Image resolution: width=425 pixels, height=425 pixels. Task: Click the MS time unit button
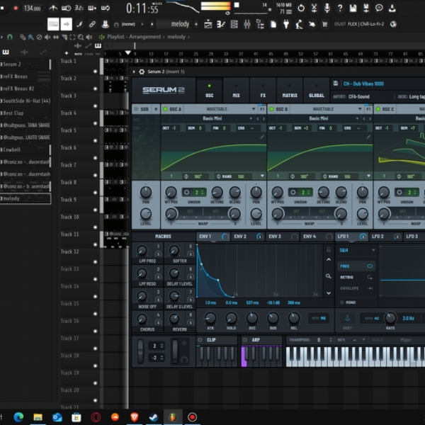tap(323, 318)
